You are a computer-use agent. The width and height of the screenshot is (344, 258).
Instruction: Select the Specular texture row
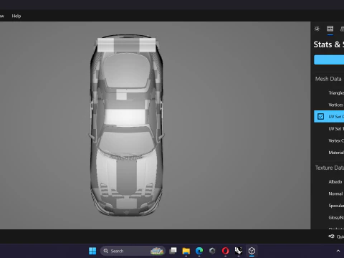329,206
